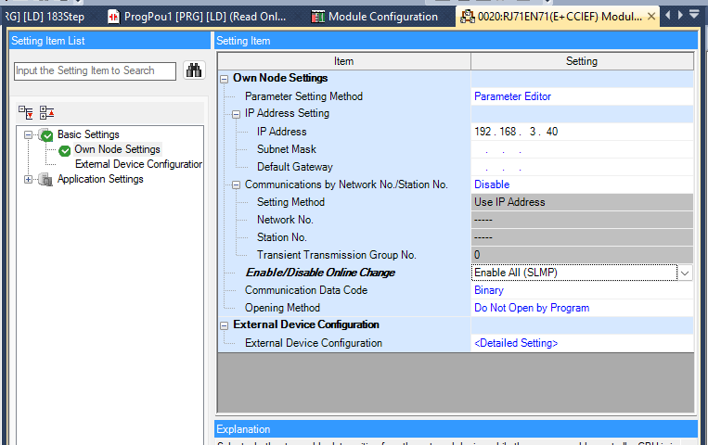Collapse the IP Address Setting group
Screen dimensions: 708x445
click(237, 114)
